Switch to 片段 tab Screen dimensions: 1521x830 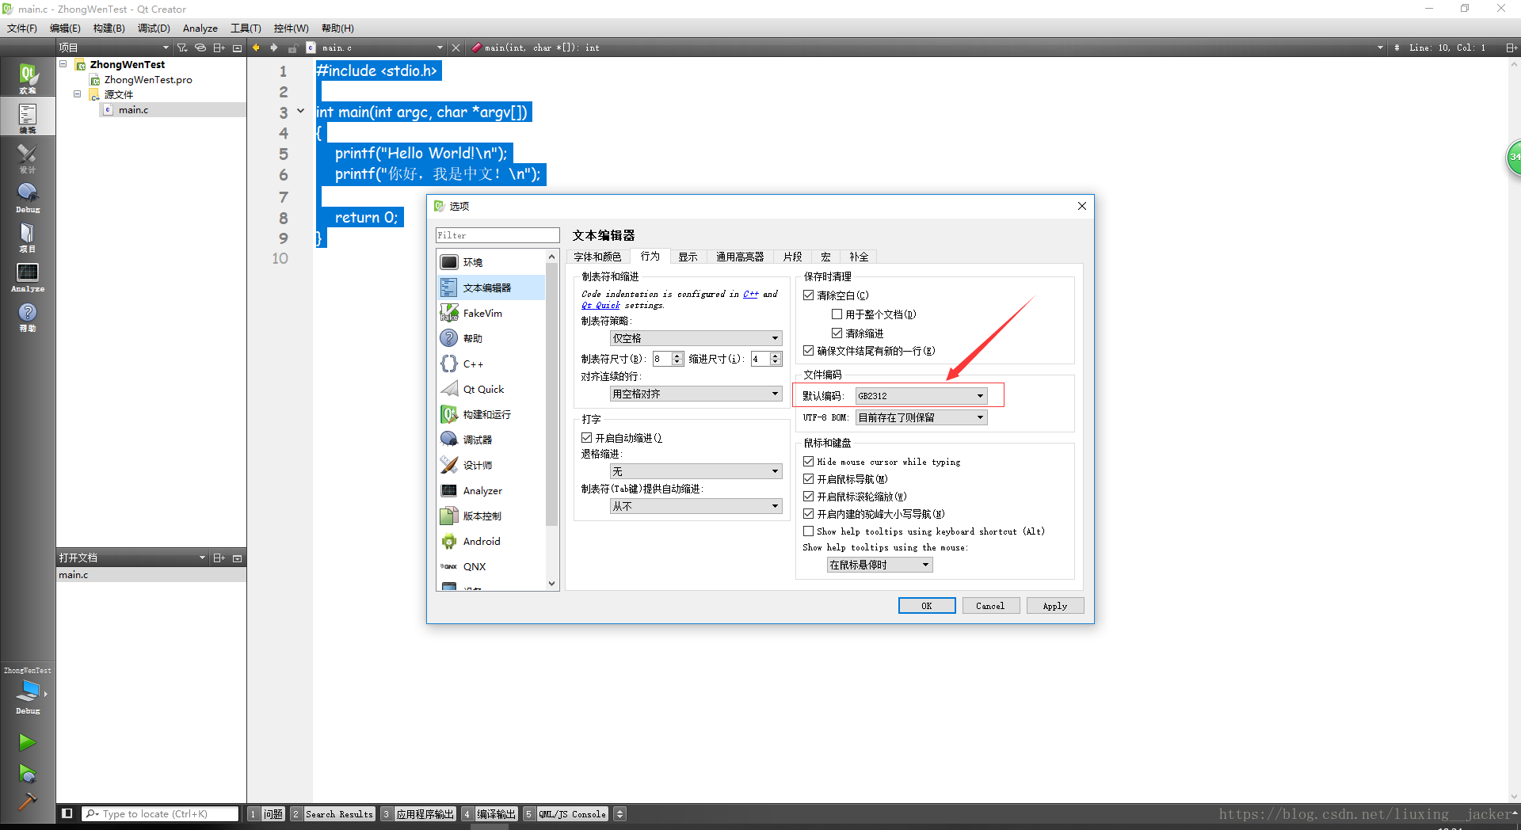tap(792, 257)
